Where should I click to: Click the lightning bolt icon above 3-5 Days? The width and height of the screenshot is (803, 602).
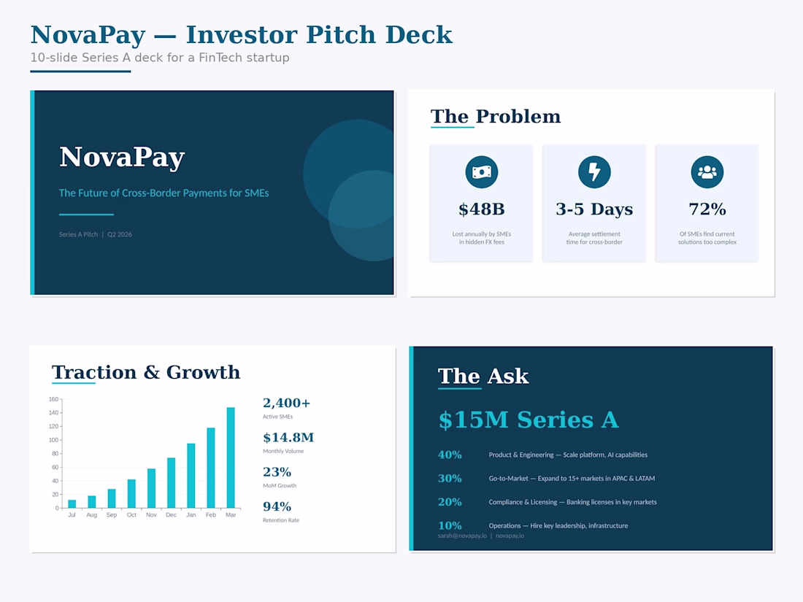coord(594,172)
